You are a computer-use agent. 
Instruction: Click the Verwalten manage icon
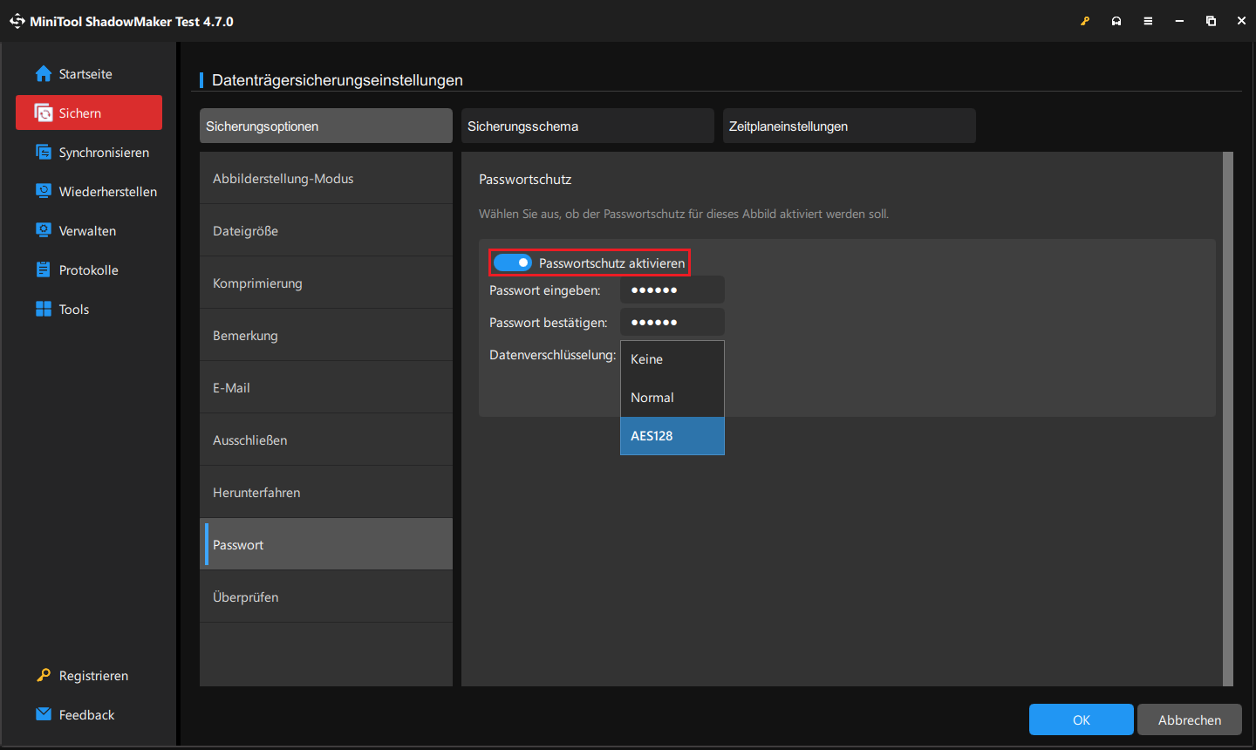44,230
